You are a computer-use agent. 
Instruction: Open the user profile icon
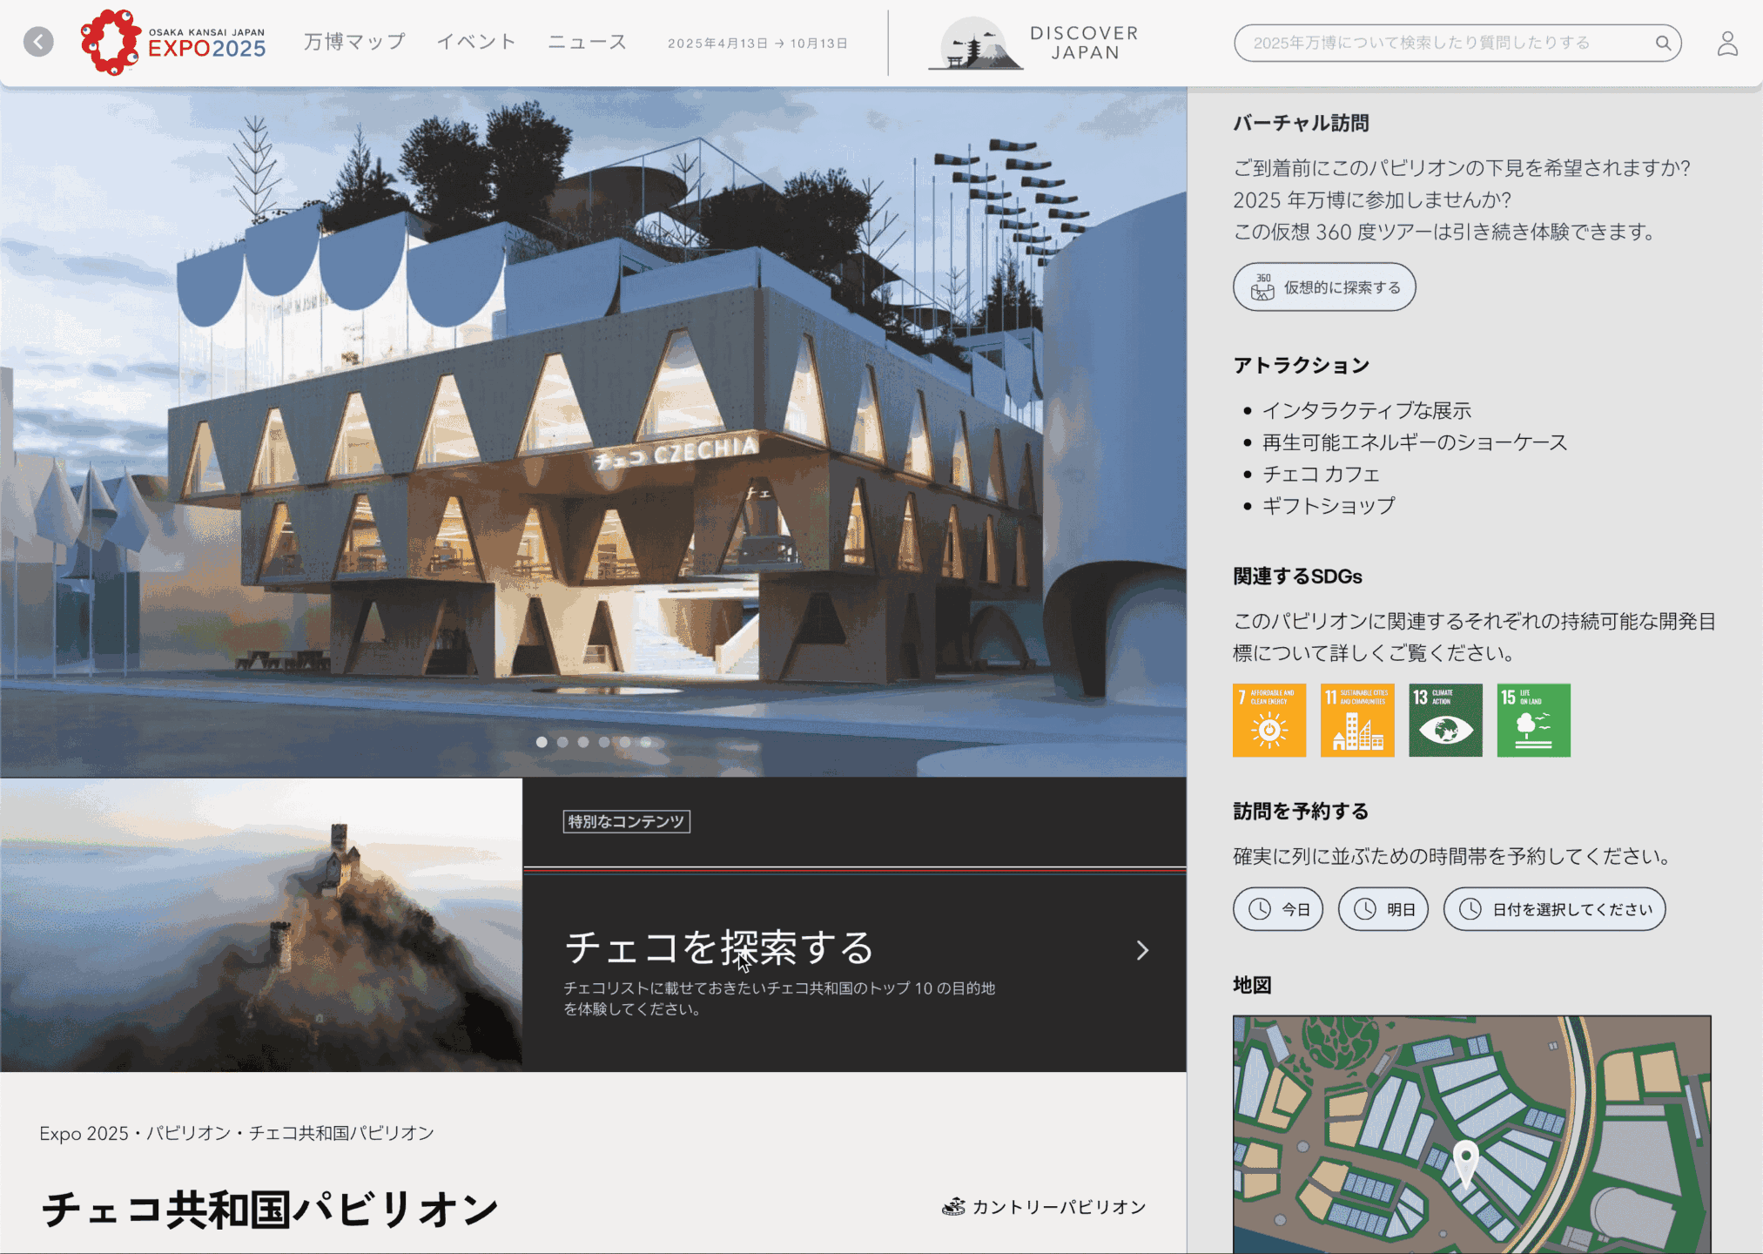[x=1726, y=44]
